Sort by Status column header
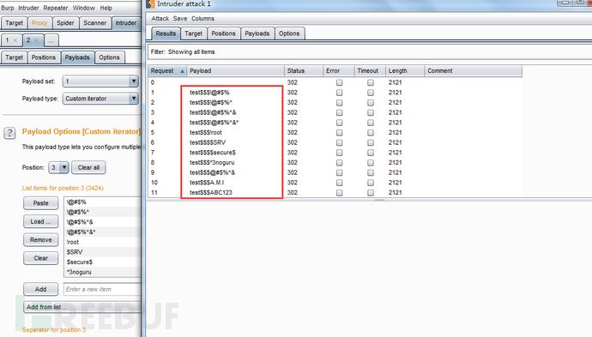 click(304, 70)
